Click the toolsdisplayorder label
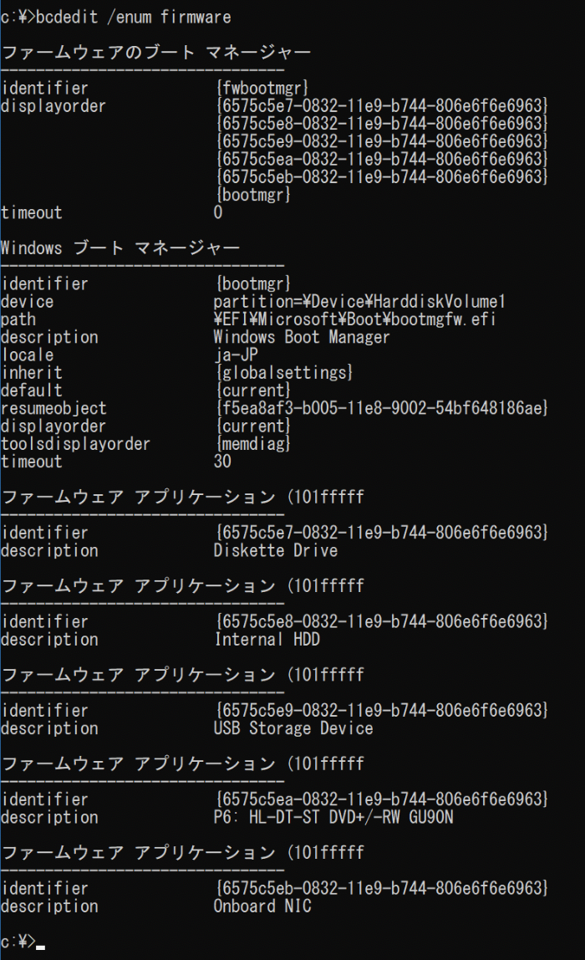This screenshot has height=960, width=585. point(75,443)
